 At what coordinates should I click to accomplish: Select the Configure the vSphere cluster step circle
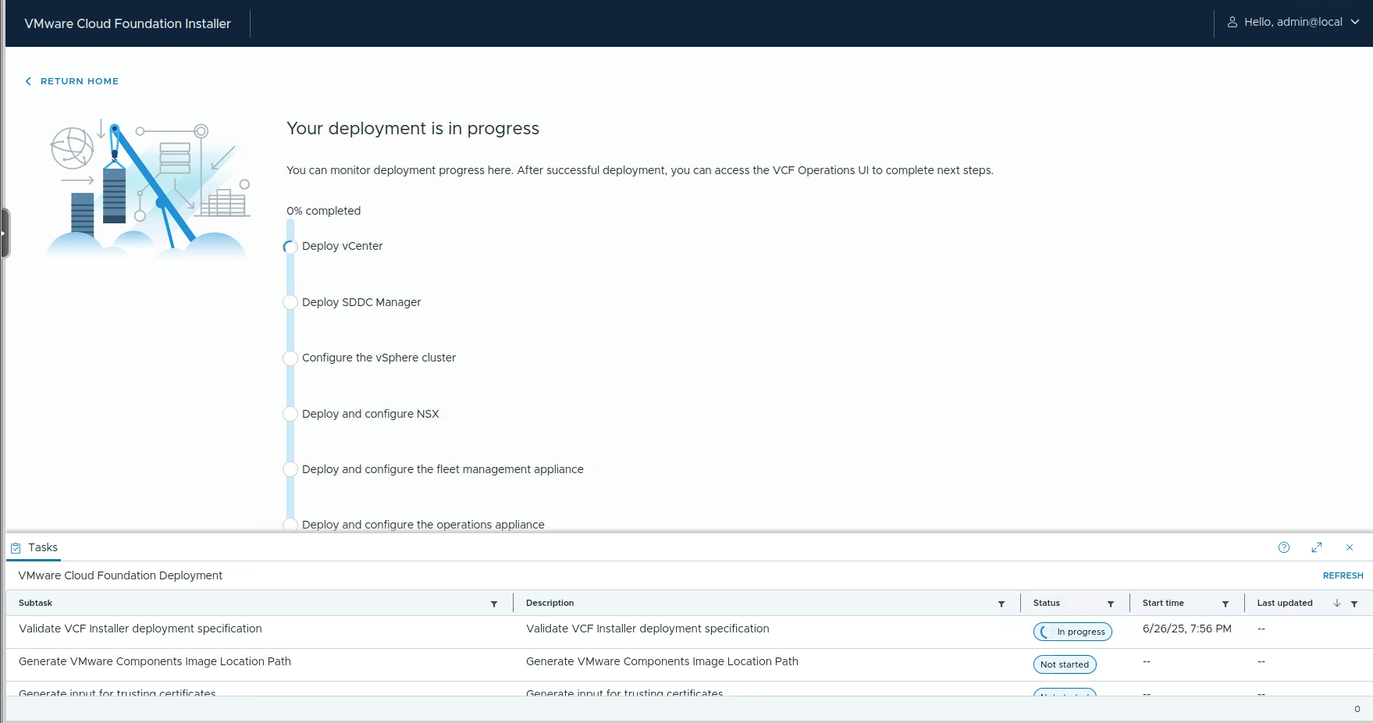coord(290,358)
